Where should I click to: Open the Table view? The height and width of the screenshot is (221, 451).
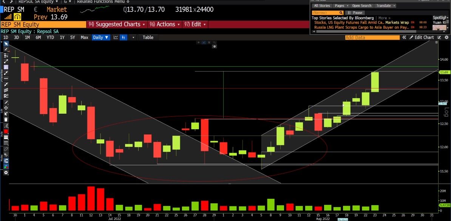point(148,37)
